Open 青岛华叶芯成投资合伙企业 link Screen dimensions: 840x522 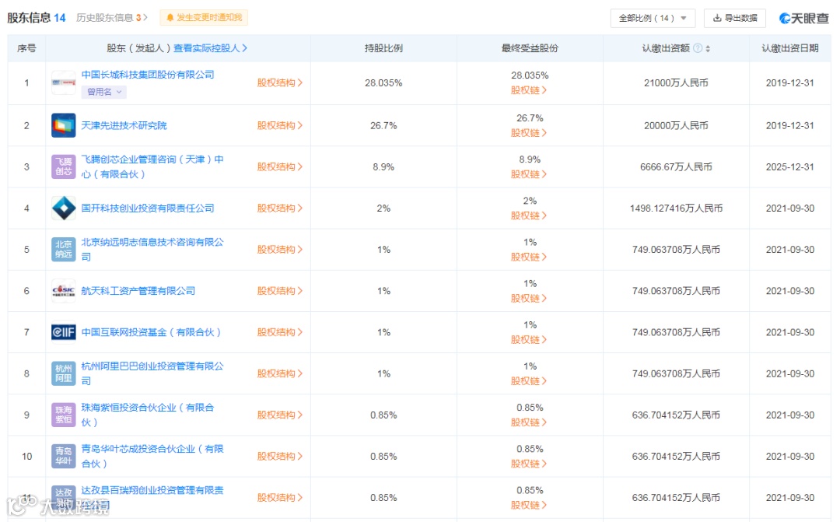tap(152, 456)
